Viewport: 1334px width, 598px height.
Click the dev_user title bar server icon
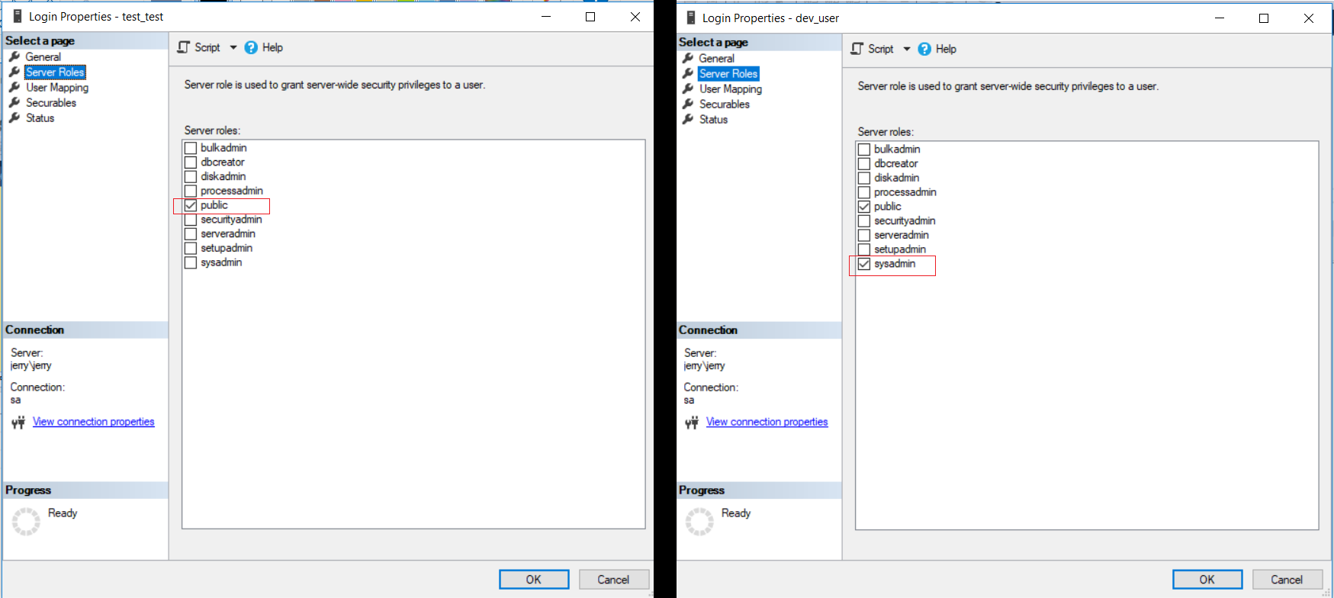click(690, 18)
